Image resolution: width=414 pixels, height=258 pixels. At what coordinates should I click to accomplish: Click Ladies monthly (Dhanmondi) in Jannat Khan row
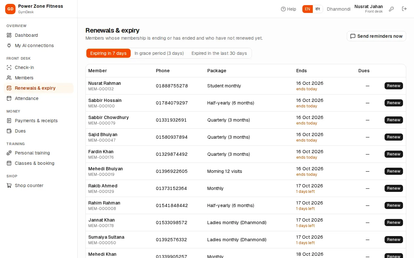point(237,223)
